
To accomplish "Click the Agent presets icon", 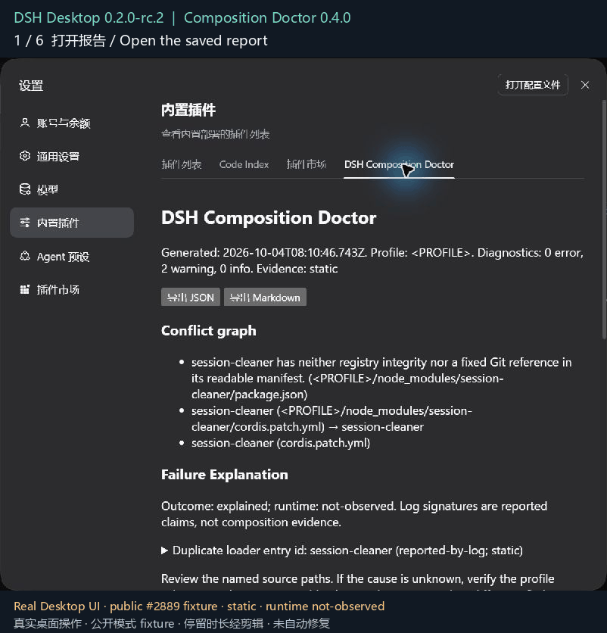I will (x=25, y=257).
